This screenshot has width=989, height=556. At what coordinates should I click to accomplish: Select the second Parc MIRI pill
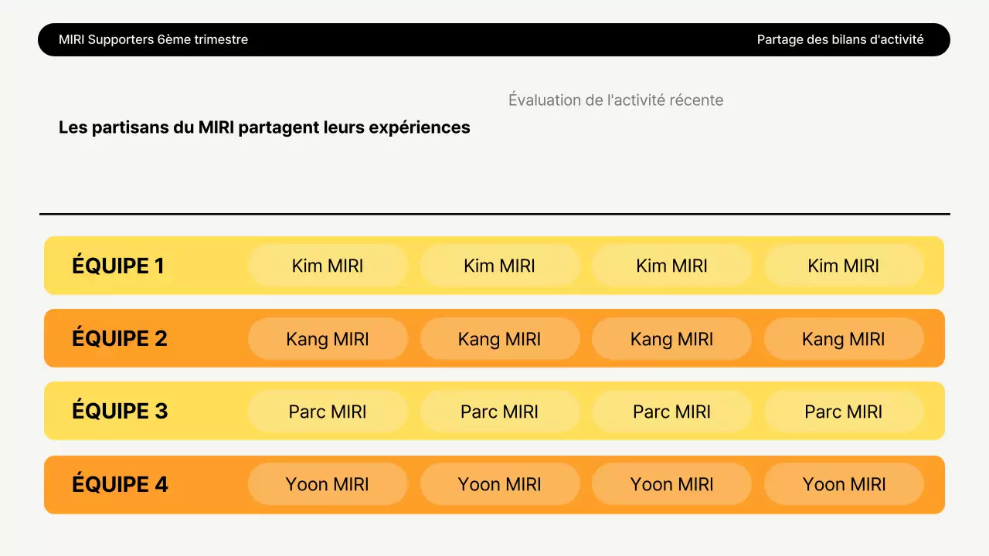point(500,412)
